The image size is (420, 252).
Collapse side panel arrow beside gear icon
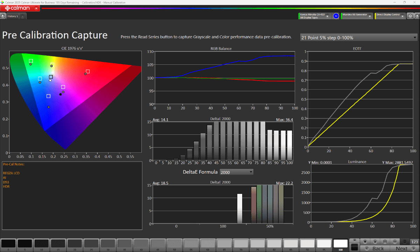pyautogui.click(x=417, y=16)
